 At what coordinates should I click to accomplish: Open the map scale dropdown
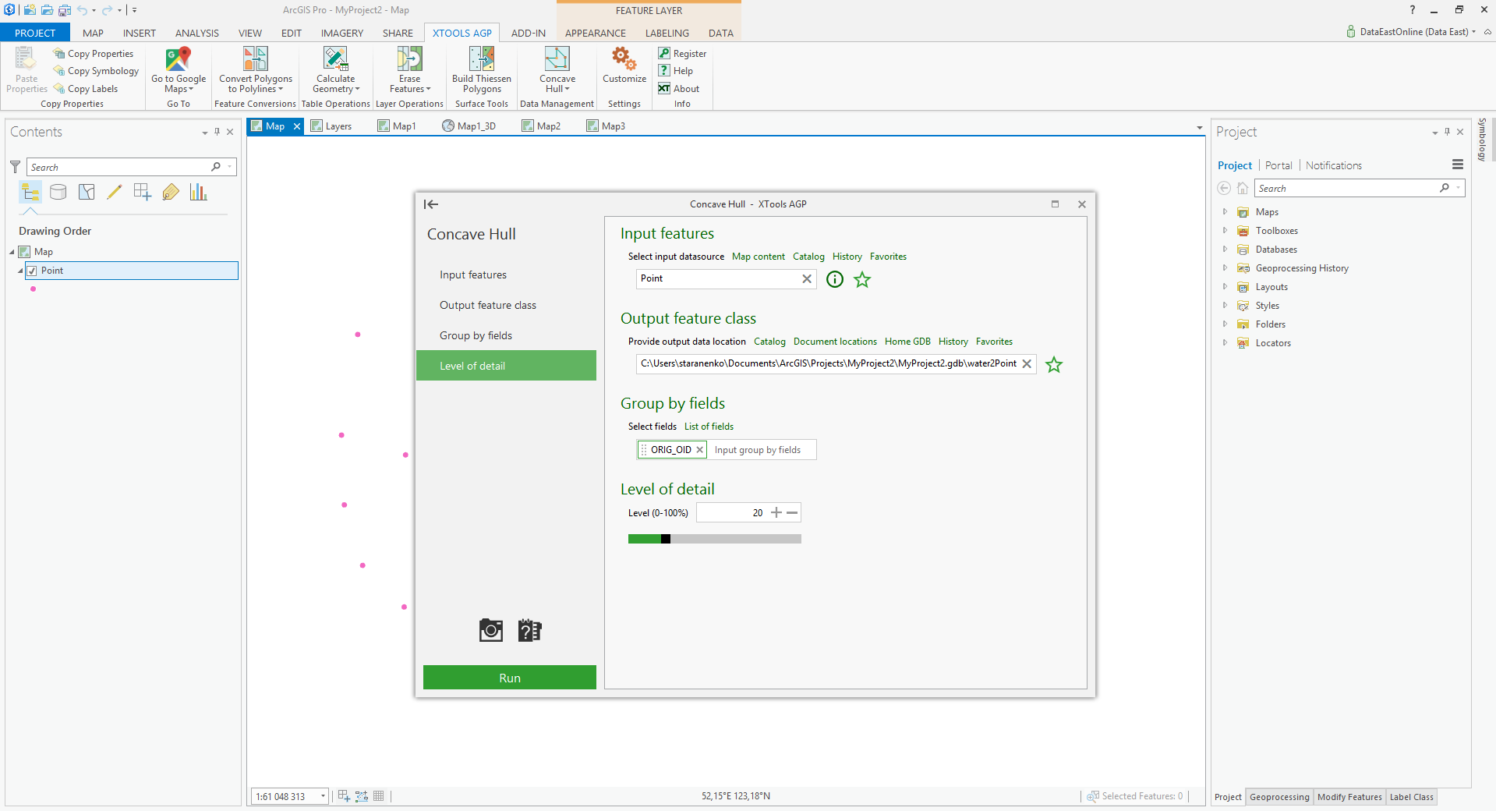coord(323,796)
